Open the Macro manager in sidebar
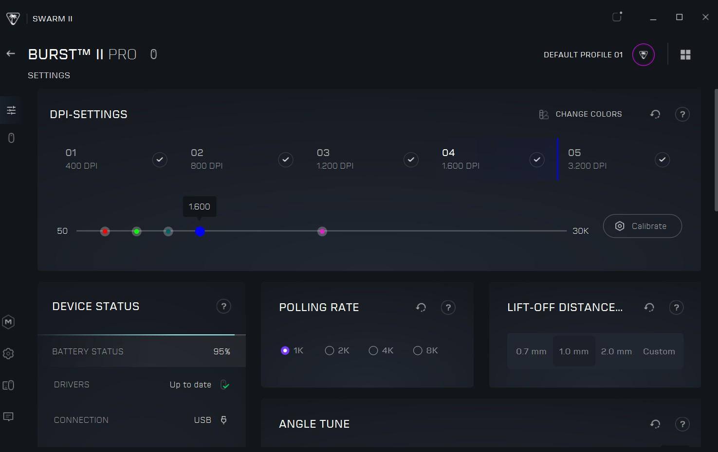 click(x=8, y=322)
